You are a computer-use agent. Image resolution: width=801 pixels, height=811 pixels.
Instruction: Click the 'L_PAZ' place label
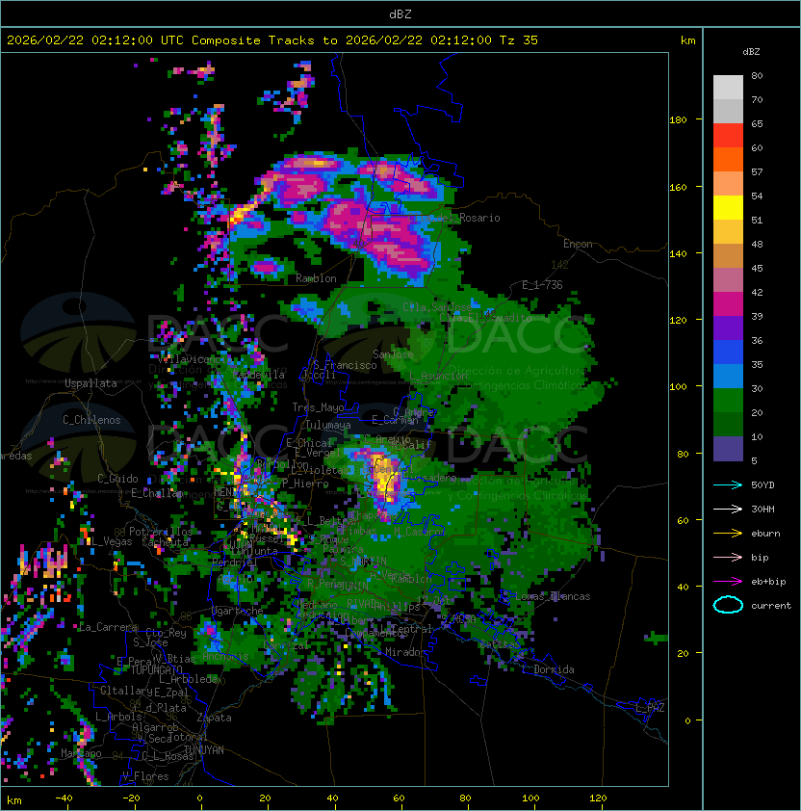pyautogui.click(x=650, y=708)
